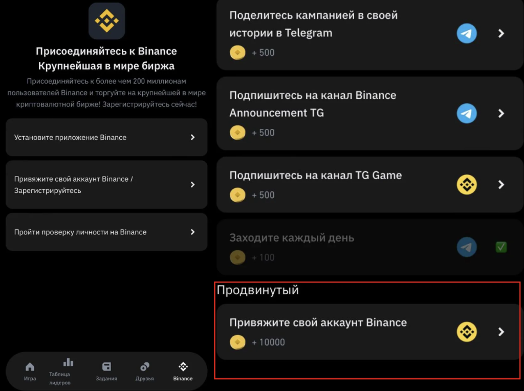524x391 pixels.
Task: Switch to the Игра tab
Action: click(30, 371)
